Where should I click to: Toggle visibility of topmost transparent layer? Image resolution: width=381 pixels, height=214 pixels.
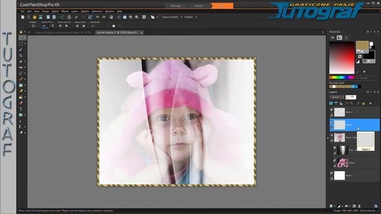click(332, 109)
